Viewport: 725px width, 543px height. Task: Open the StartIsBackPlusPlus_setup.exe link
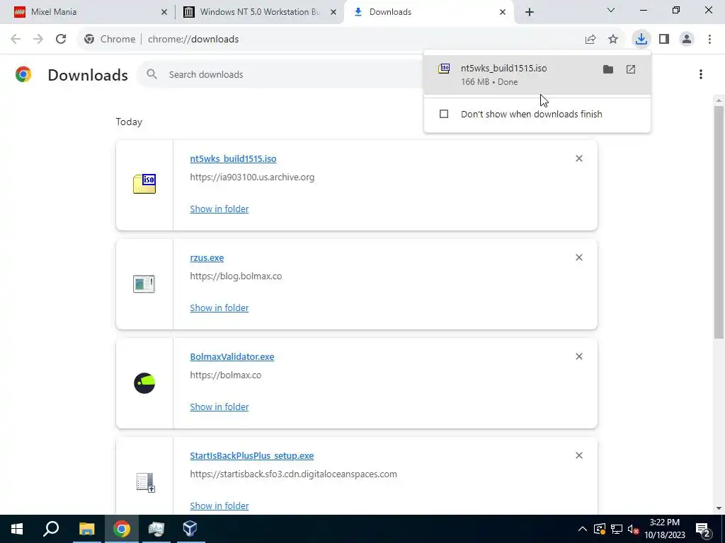tap(252, 456)
